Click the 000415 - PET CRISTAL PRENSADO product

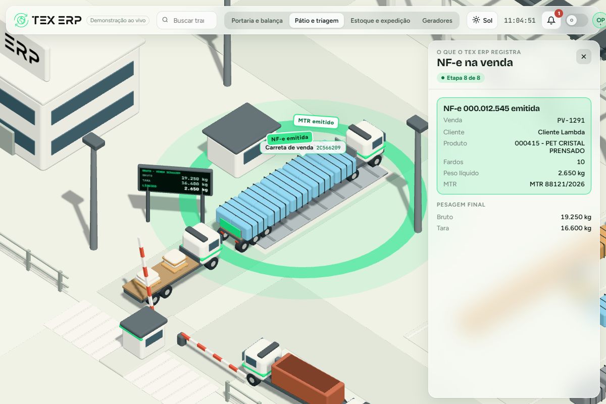(549, 147)
